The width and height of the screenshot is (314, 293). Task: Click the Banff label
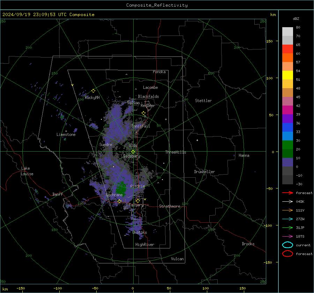[x=58, y=194]
